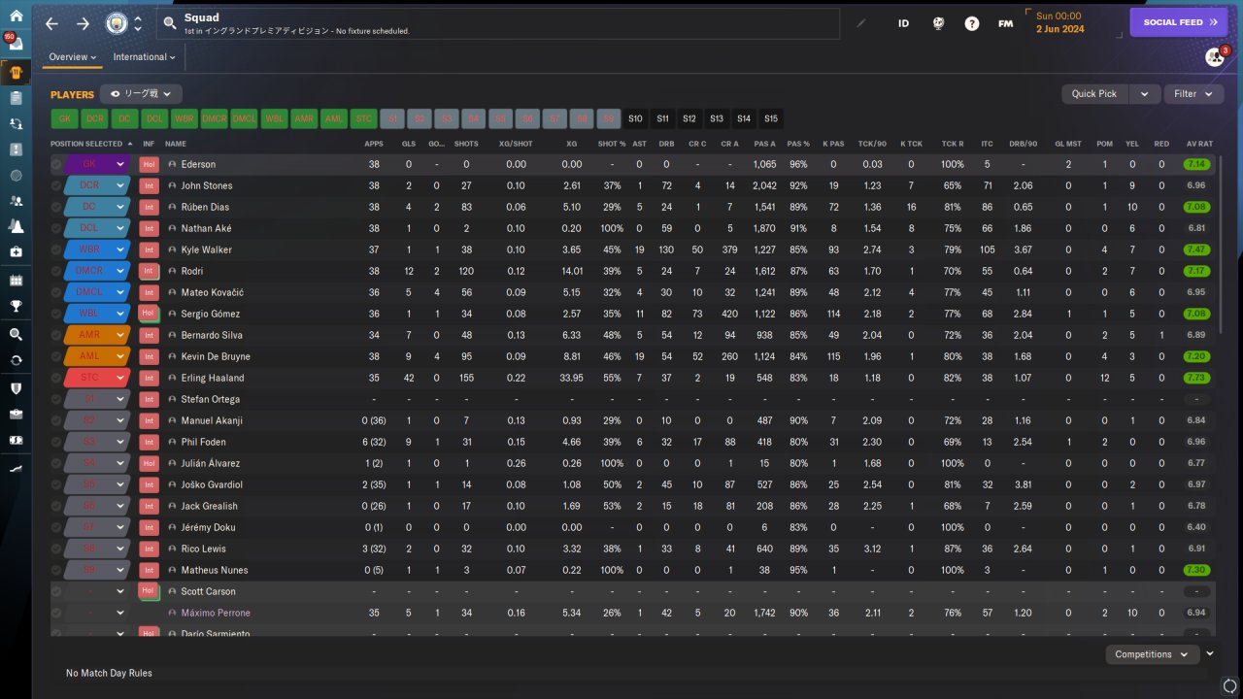Click the staff notifications icon with badge 3
1243x699 pixels.
pyautogui.click(x=1214, y=57)
